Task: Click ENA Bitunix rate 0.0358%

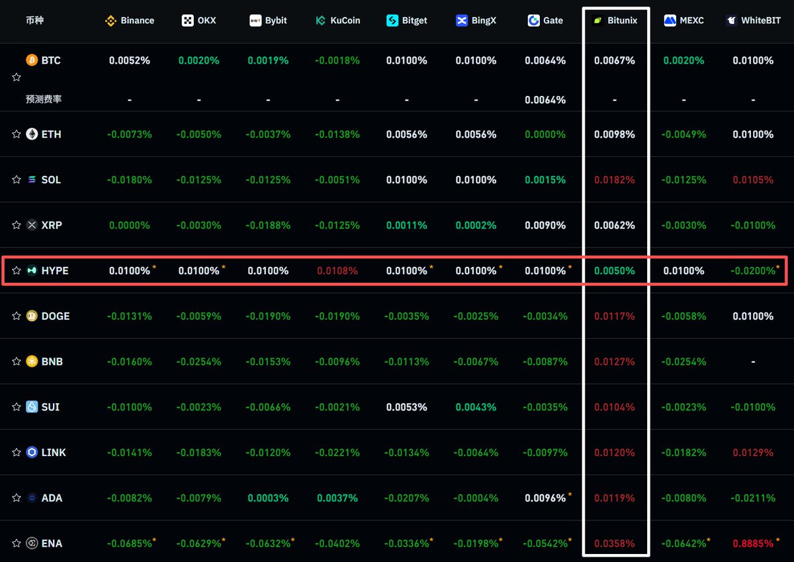Action: 615,543
